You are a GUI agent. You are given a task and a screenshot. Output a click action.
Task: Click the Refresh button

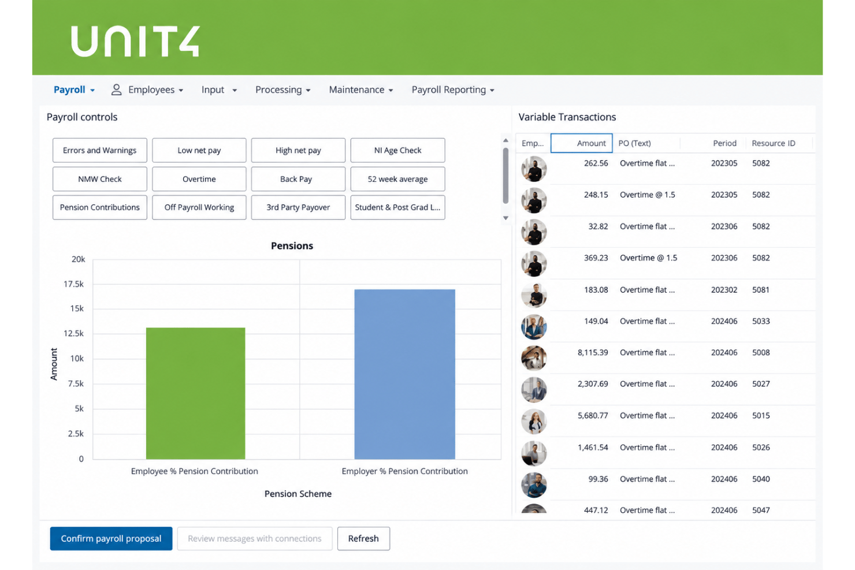363,538
